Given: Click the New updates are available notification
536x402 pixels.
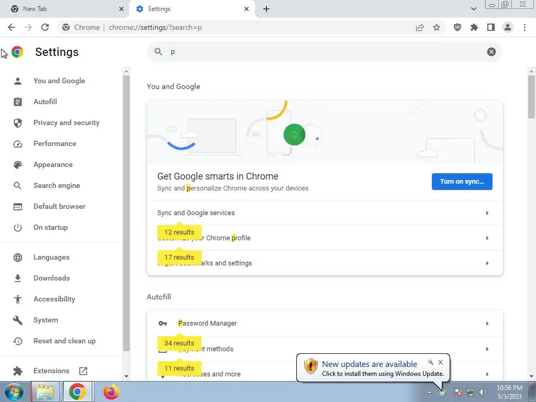Looking at the screenshot, I should point(373,368).
